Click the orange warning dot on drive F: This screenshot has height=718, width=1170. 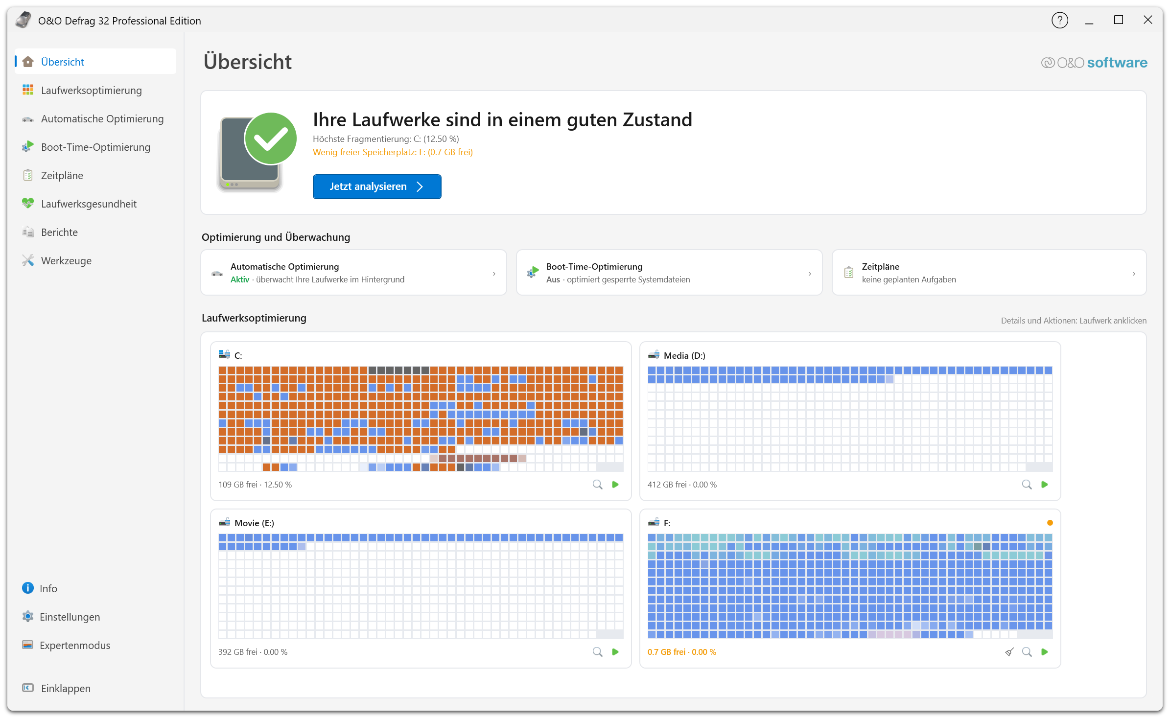[1050, 523]
